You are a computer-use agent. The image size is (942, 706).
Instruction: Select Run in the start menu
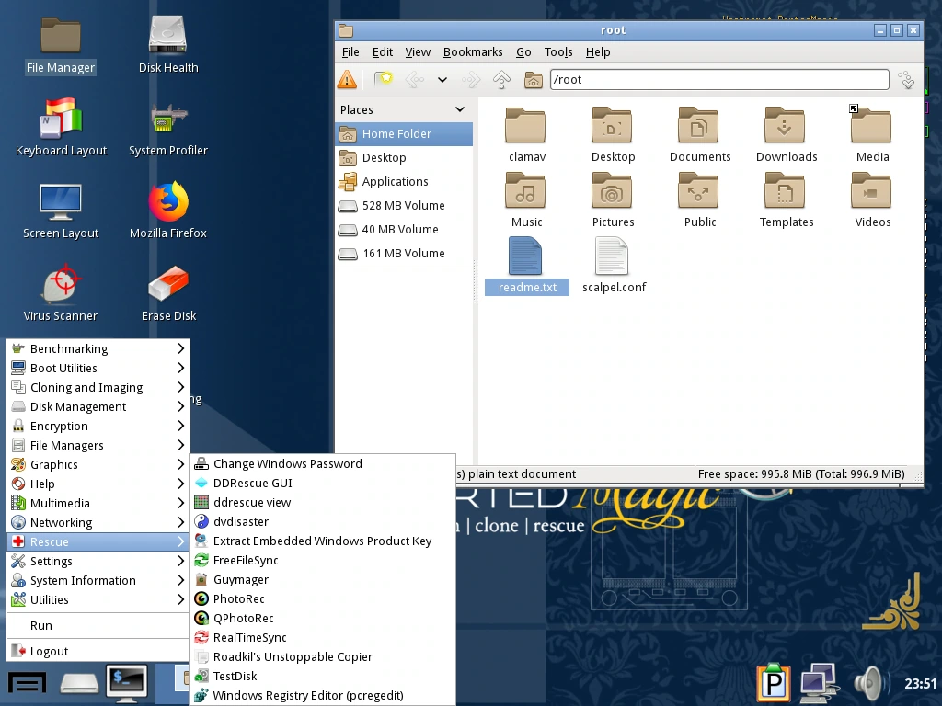click(x=98, y=625)
